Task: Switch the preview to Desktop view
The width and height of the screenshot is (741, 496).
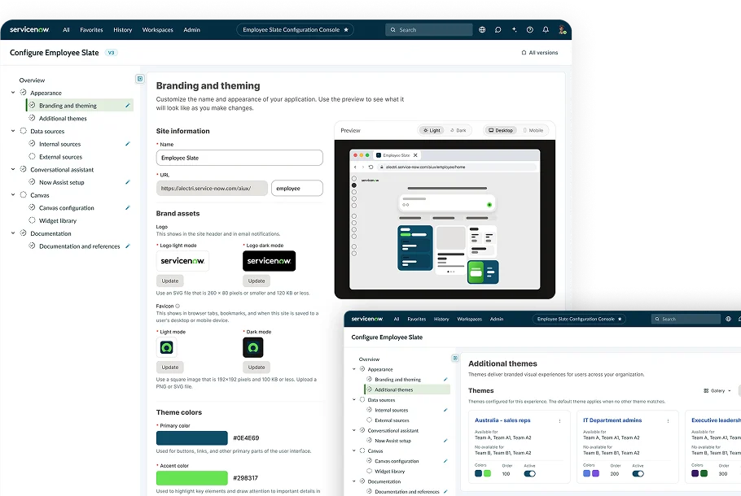Action: (501, 130)
